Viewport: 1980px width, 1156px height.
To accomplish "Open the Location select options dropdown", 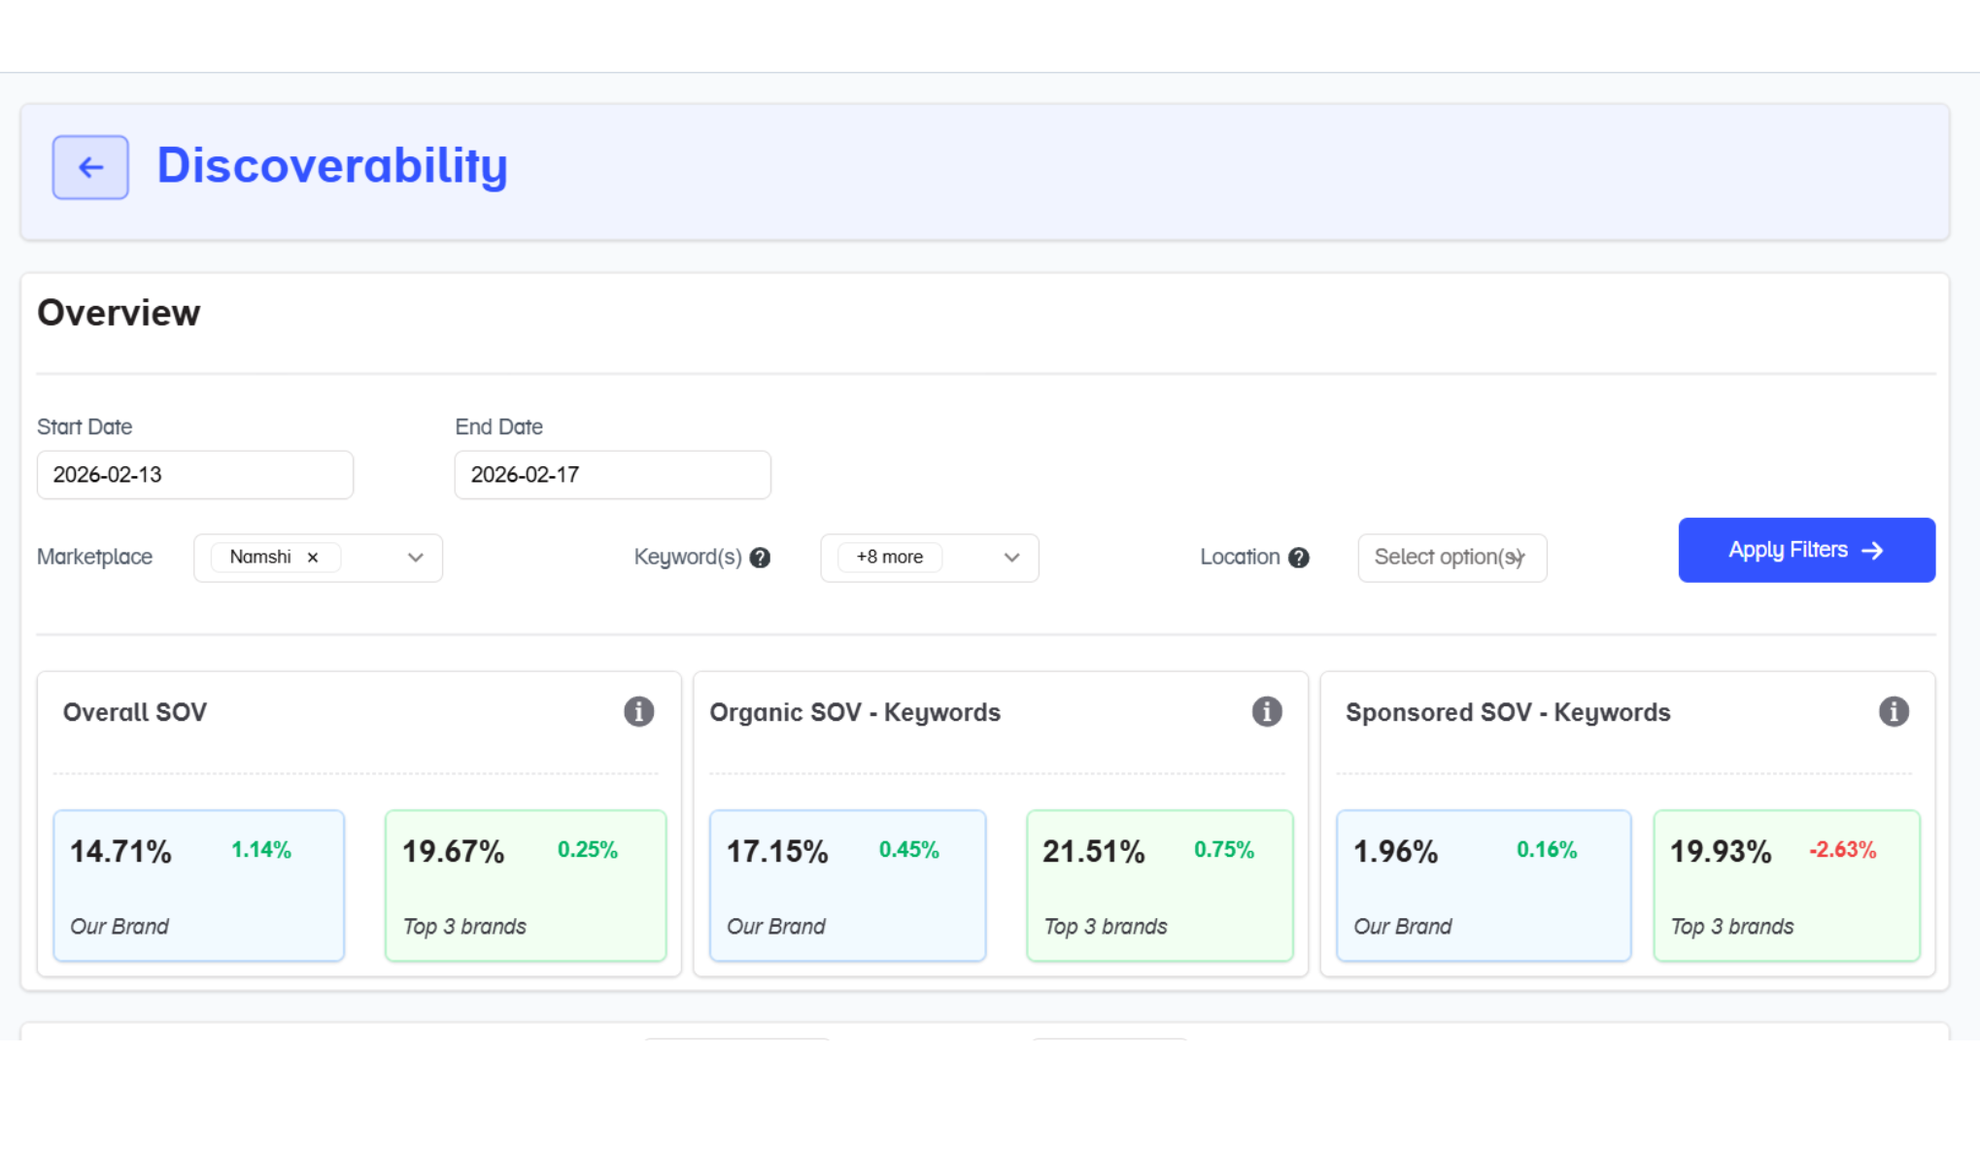I will click(x=1451, y=558).
